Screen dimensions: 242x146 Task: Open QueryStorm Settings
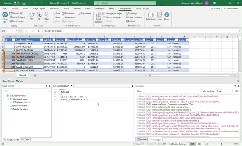coord(131,13)
